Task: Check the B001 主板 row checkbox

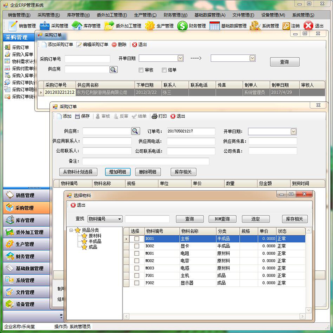Action: coord(137,239)
